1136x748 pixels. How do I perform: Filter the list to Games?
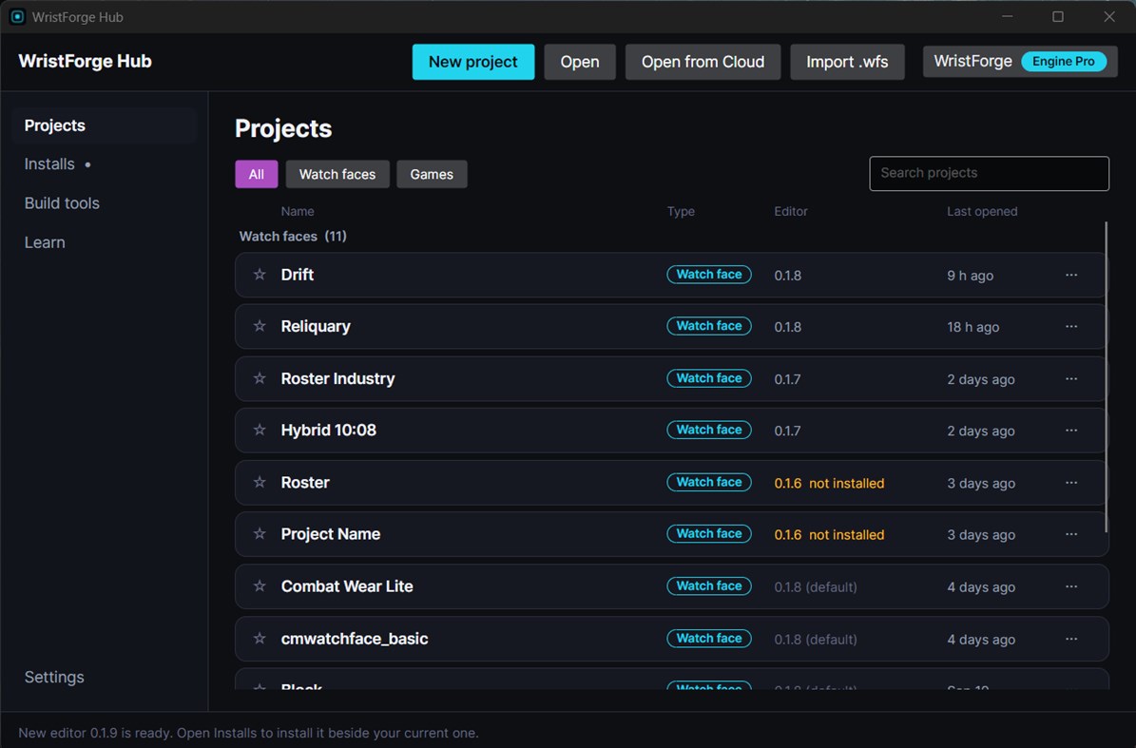click(432, 174)
